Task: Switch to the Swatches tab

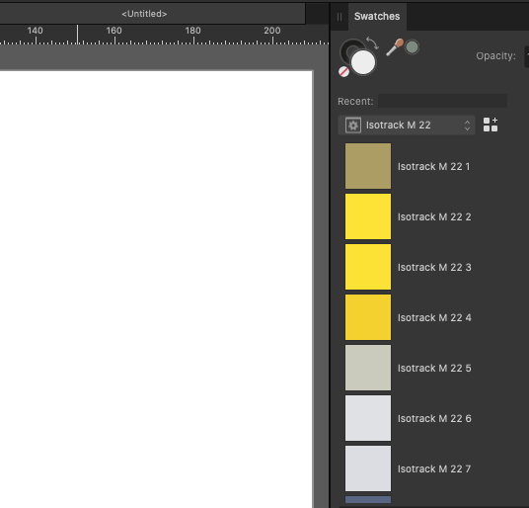Action: [x=377, y=16]
